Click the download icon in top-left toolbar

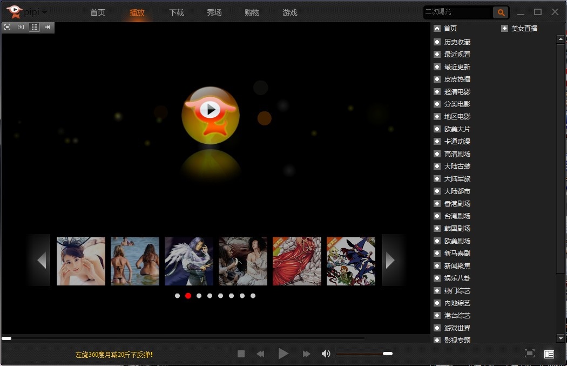(x=21, y=27)
